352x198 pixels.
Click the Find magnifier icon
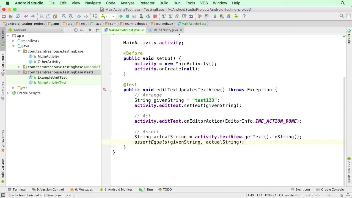64,16
